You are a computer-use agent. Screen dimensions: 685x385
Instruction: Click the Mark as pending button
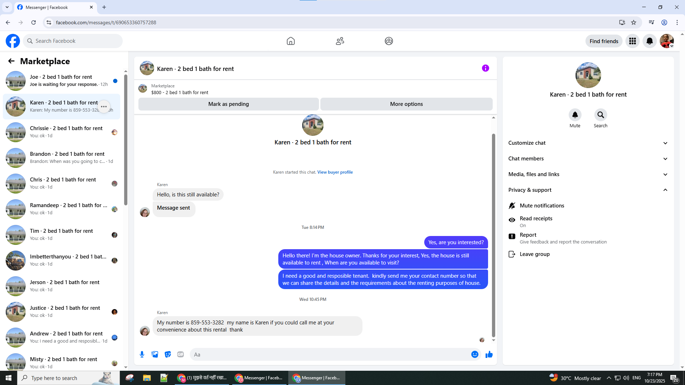228,104
